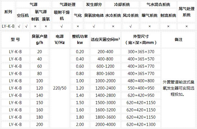Click the space range 1800-3600
This screenshot has height=129, width=197.
click(105, 117)
